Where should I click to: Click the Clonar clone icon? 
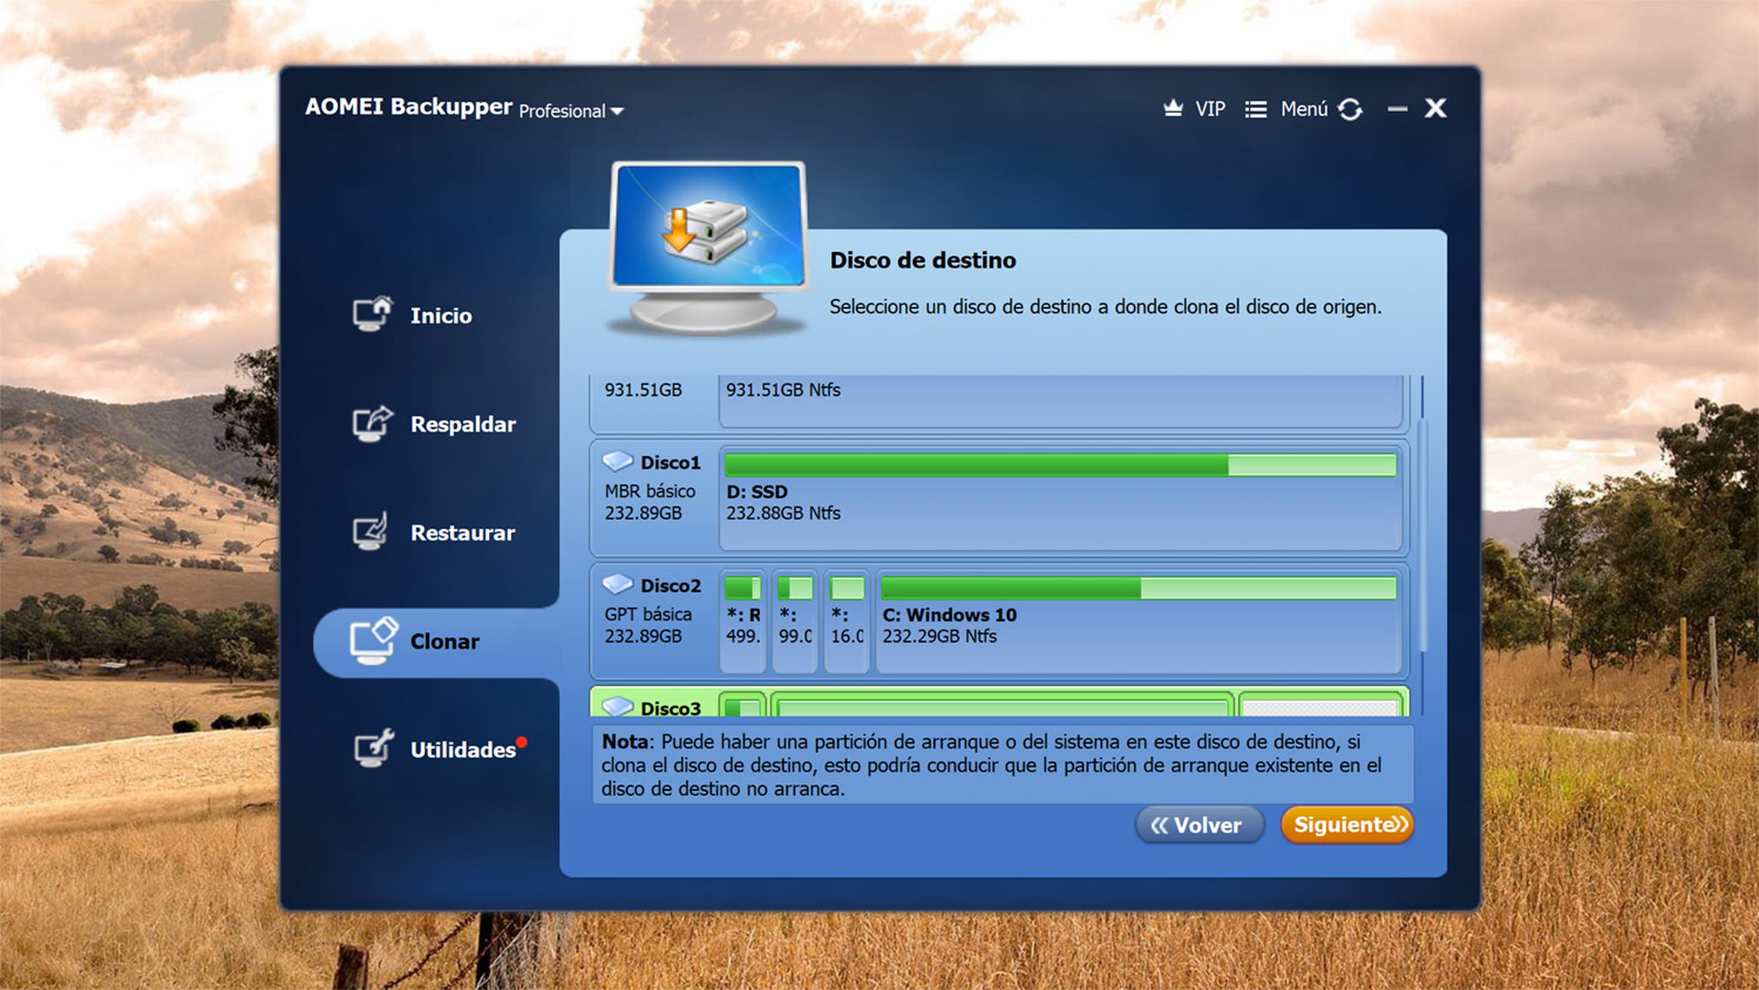pos(373,640)
